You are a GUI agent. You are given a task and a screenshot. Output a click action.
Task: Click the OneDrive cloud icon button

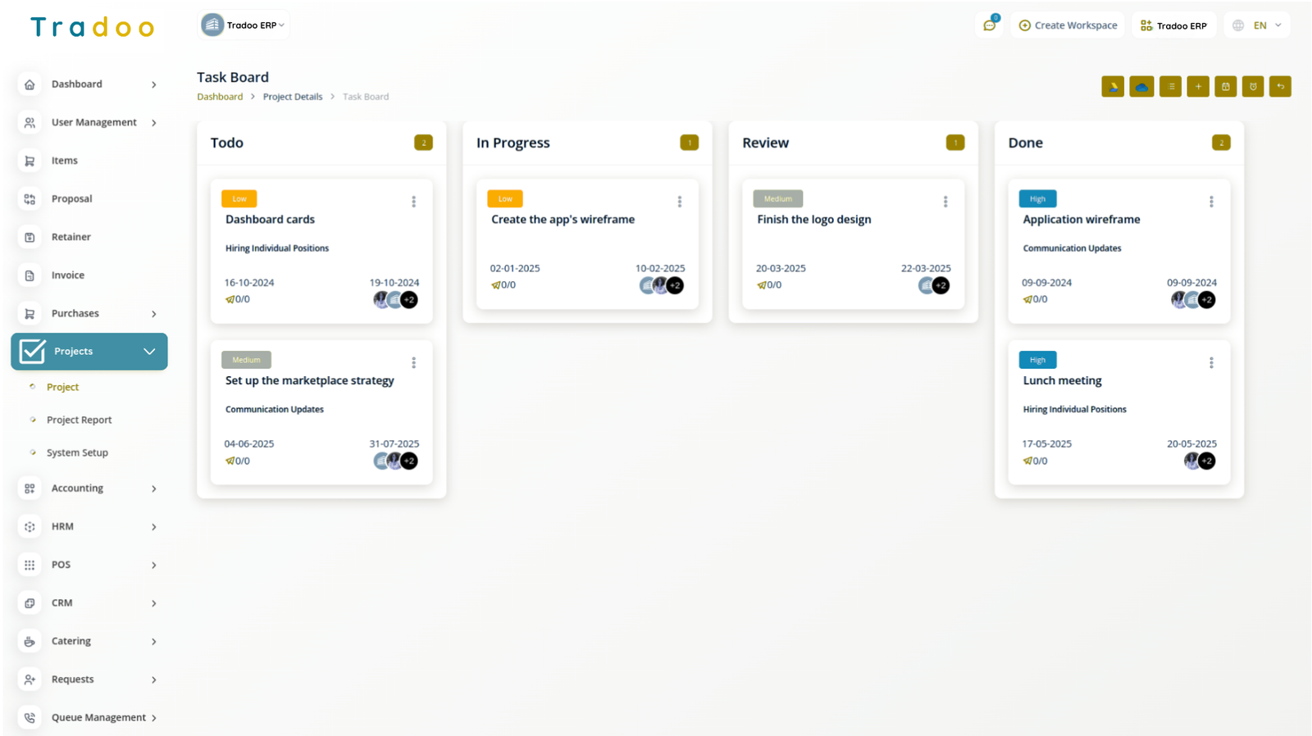[x=1141, y=87]
